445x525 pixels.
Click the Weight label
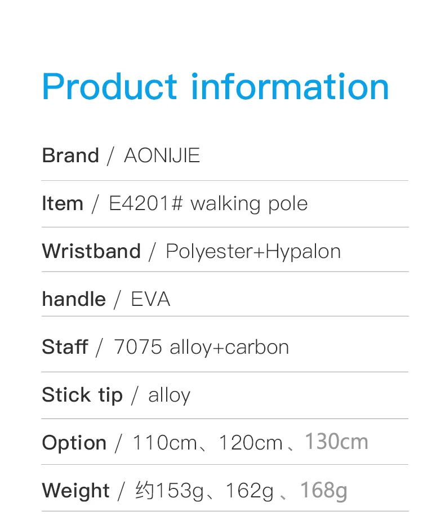point(75,491)
